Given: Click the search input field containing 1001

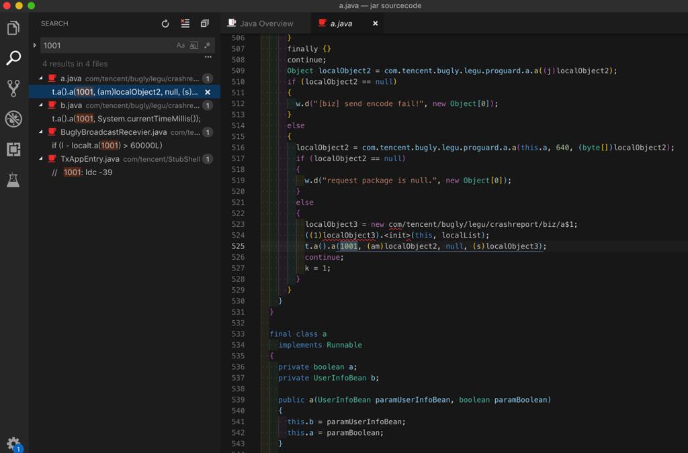Looking at the screenshot, I should pos(104,46).
